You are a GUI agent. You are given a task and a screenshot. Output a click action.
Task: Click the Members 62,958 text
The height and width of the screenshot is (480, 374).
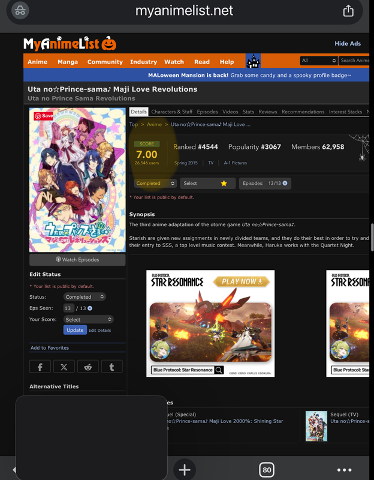click(318, 147)
